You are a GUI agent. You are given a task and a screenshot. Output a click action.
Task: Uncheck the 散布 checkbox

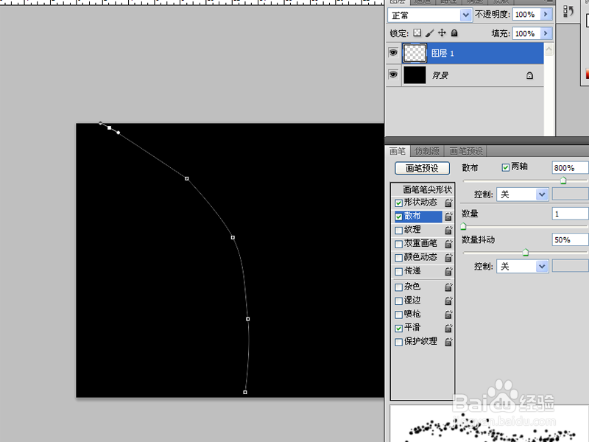coord(398,217)
